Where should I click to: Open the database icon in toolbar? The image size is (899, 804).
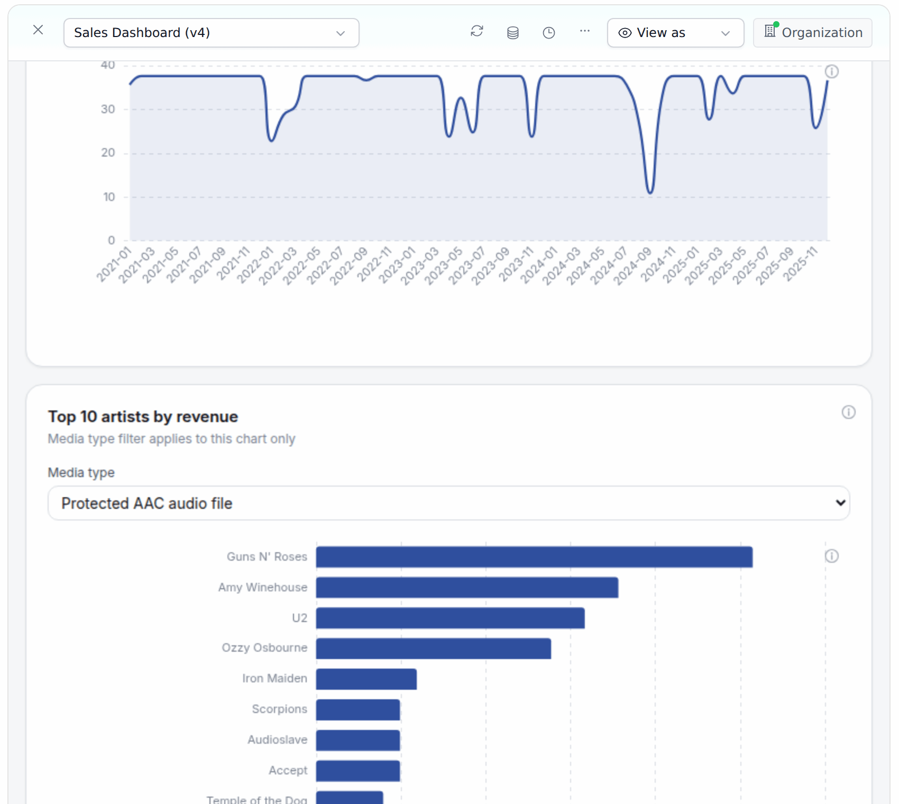click(x=513, y=33)
